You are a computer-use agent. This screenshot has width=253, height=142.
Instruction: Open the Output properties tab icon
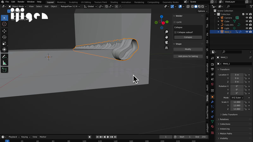click(212, 69)
